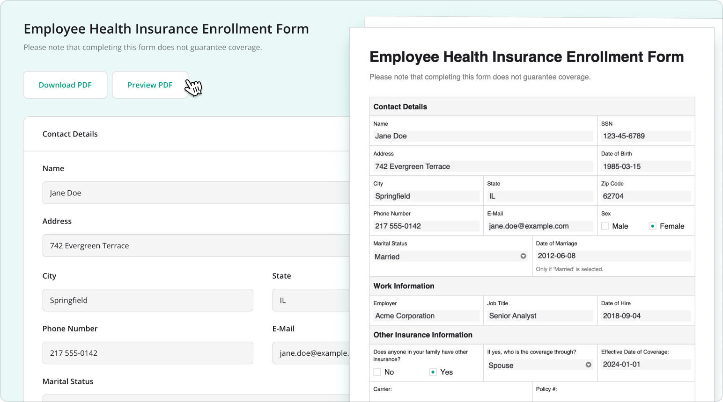723x402 pixels.
Task: Click the web page title heading
Action: (166, 29)
